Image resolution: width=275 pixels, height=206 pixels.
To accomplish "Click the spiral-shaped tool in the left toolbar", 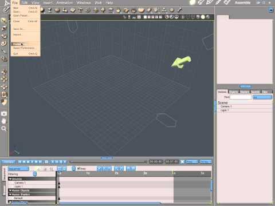I will tap(4, 43).
